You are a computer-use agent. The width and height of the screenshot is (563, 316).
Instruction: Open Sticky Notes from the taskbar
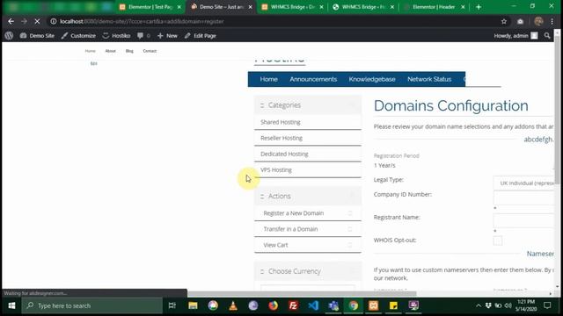393,305
